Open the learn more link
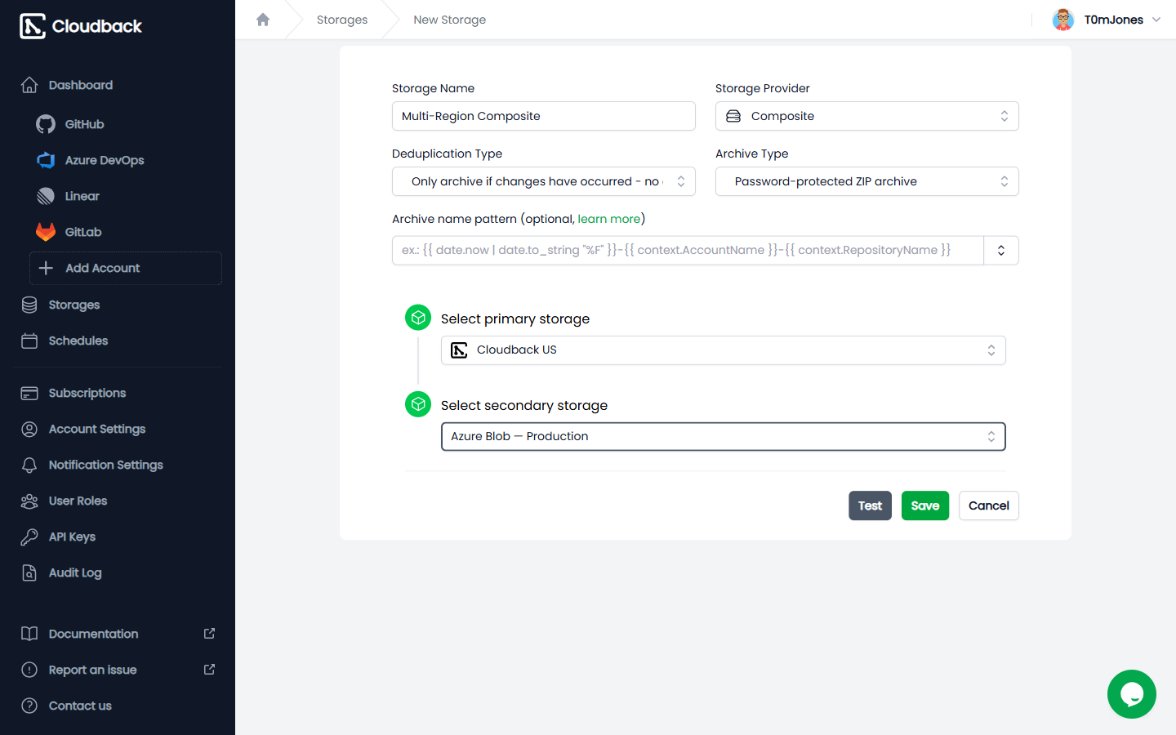The width and height of the screenshot is (1176, 735). point(609,219)
